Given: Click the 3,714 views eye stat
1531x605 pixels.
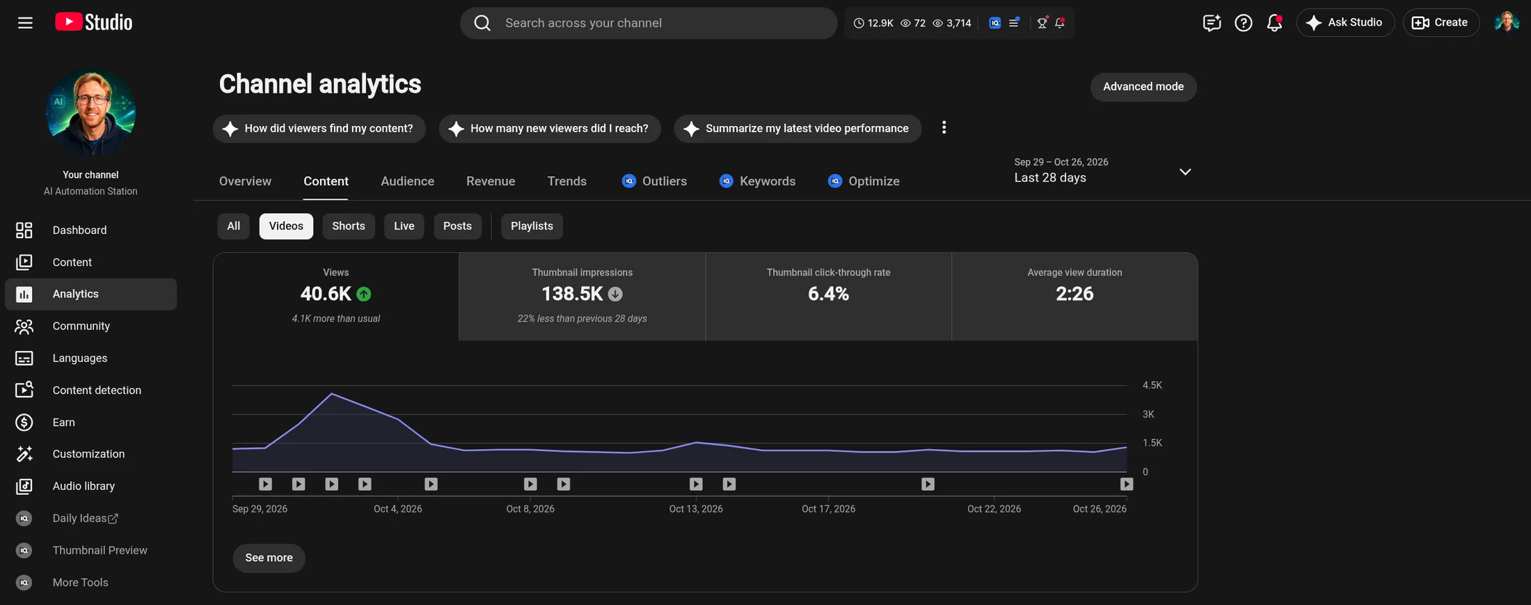Looking at the screenshot, I should pyautogui.click(x=952, y=23).
